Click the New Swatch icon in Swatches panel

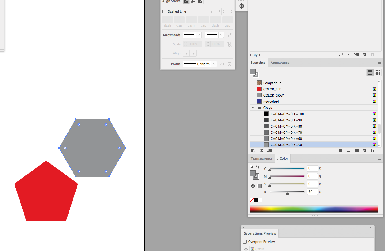[x=365, y=150]
